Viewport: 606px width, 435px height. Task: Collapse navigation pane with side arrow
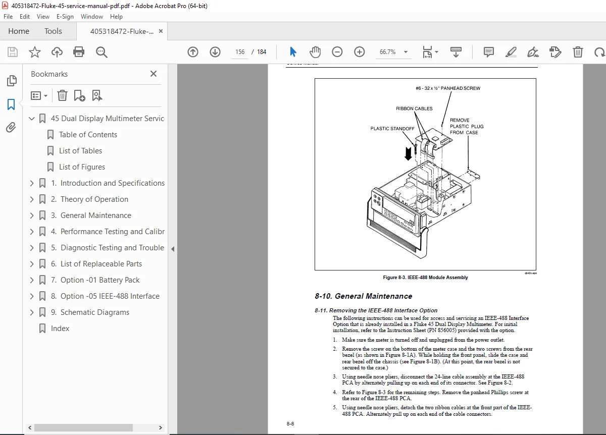pyautogui.click(x=173, y=249)
